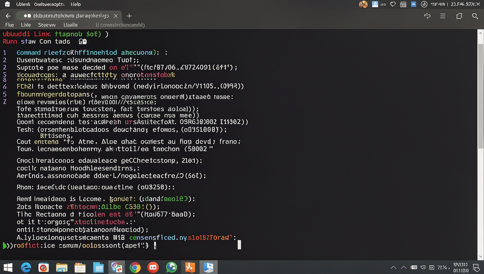Open a new tab with the plus button

(x=129, y=16)
